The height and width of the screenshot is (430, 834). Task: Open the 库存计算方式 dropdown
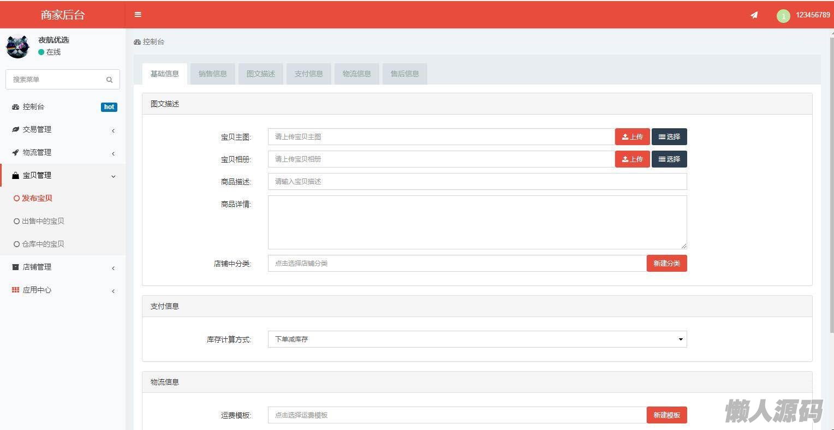(477, 339)
